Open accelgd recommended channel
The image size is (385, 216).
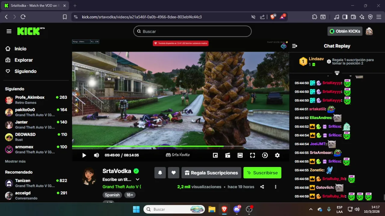(36, 195)
